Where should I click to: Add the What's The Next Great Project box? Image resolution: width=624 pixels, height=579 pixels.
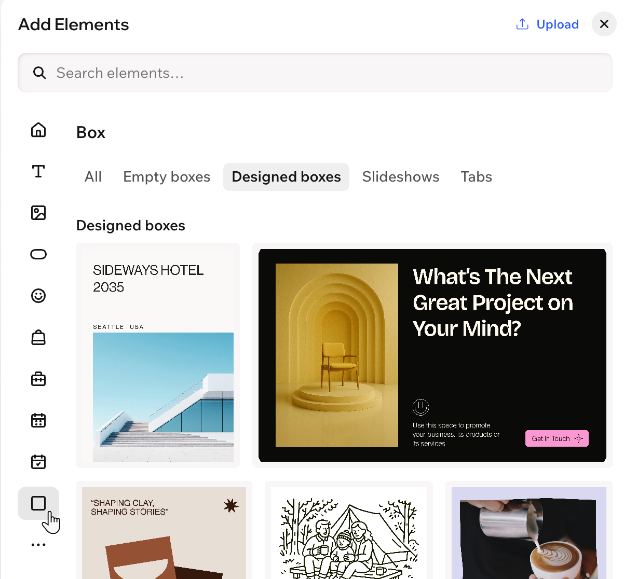tap(432, 355)
